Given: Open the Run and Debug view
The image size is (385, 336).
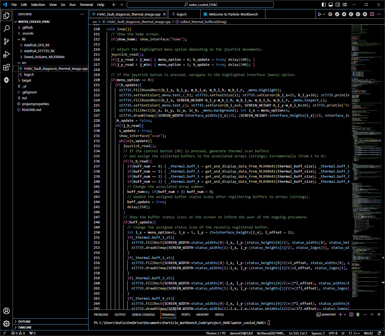Looking at the screenshot, I should click(6, 54).
